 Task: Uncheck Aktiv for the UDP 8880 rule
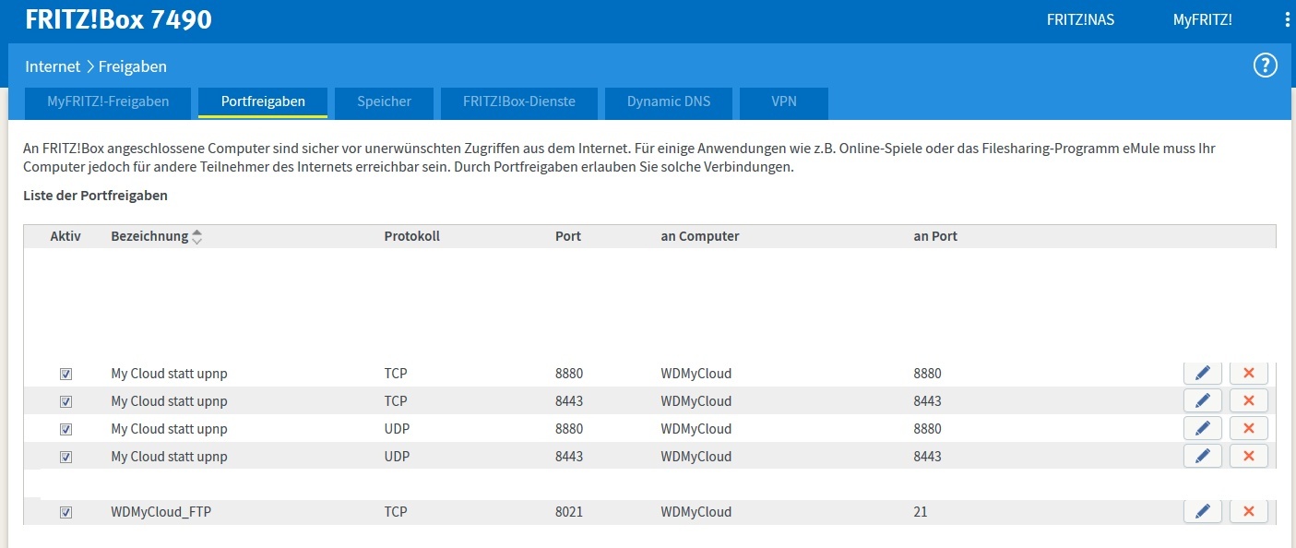[65, 429]
